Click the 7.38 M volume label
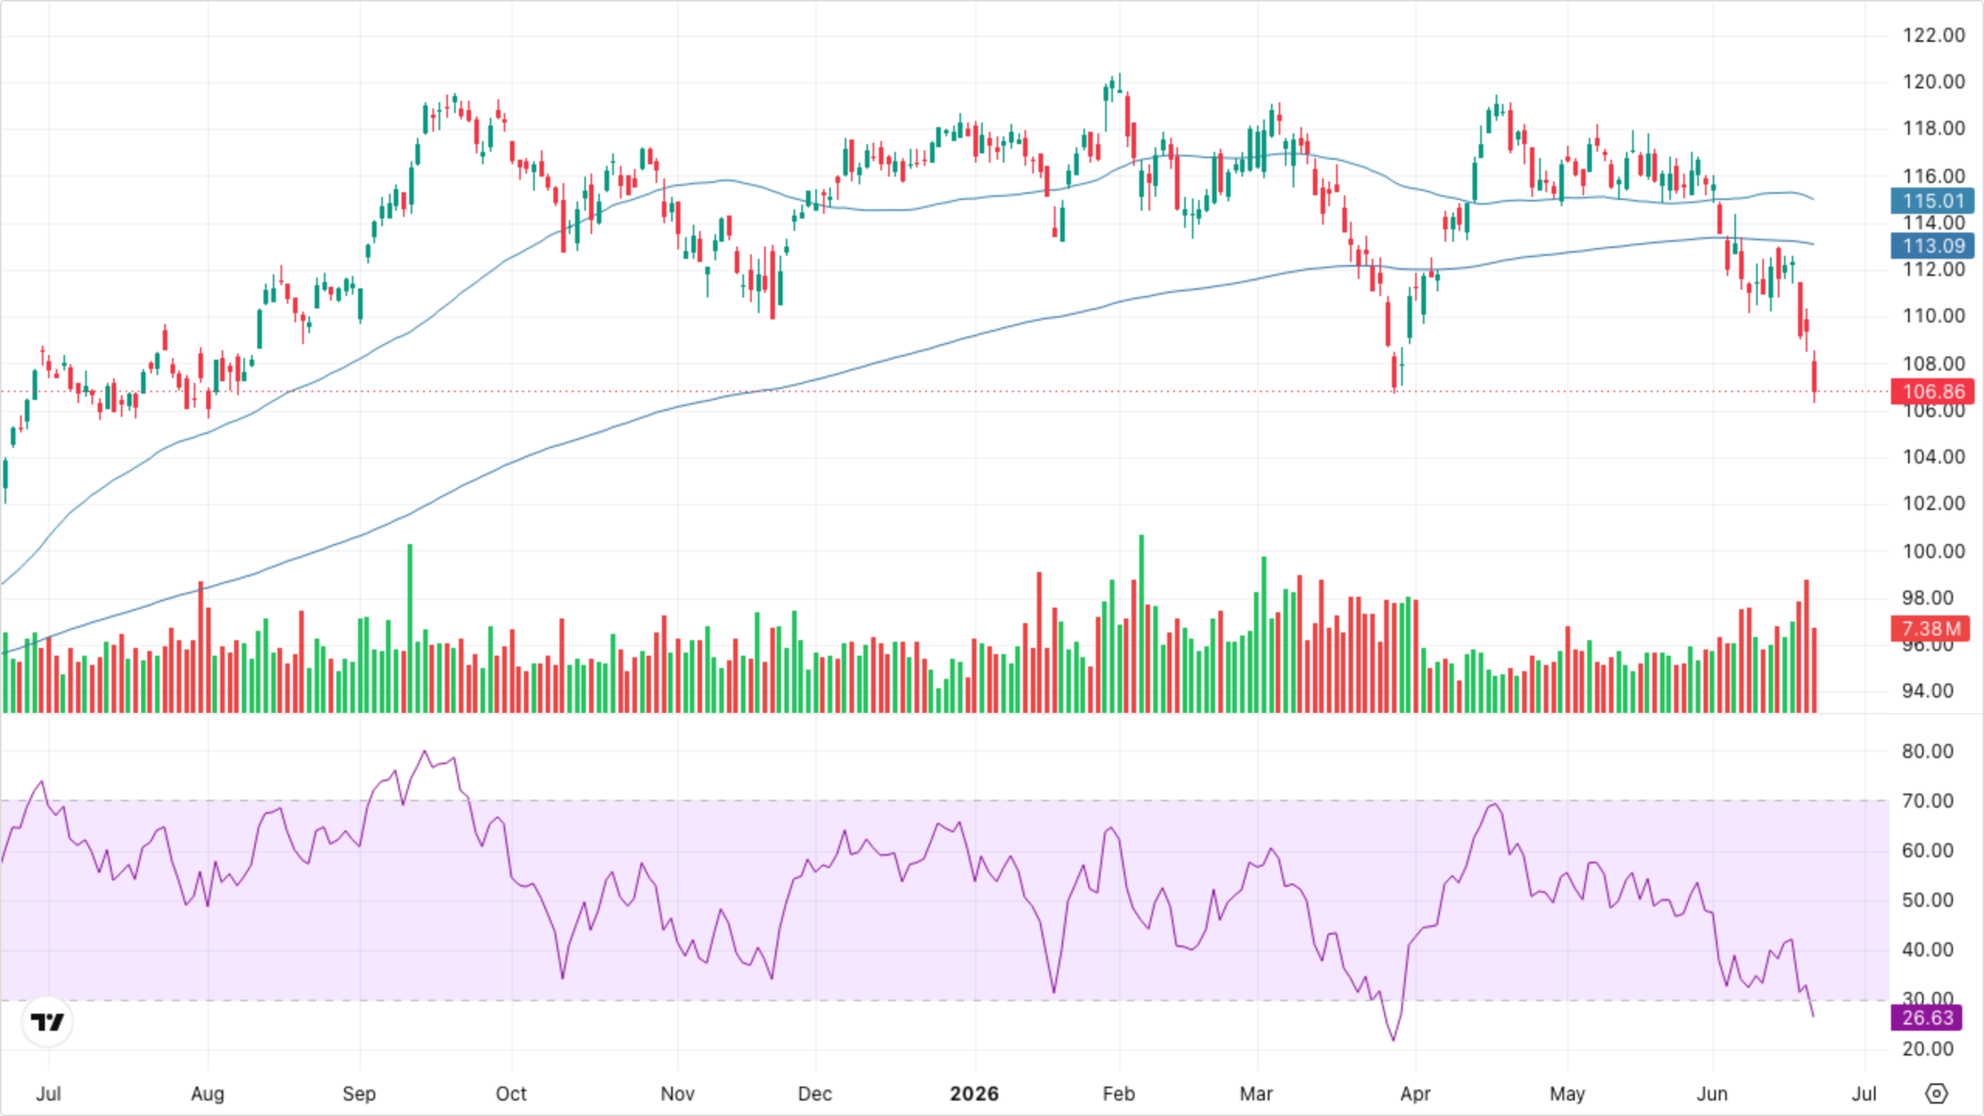The image size is (1984, 1116). click(x=1931, y=629)
